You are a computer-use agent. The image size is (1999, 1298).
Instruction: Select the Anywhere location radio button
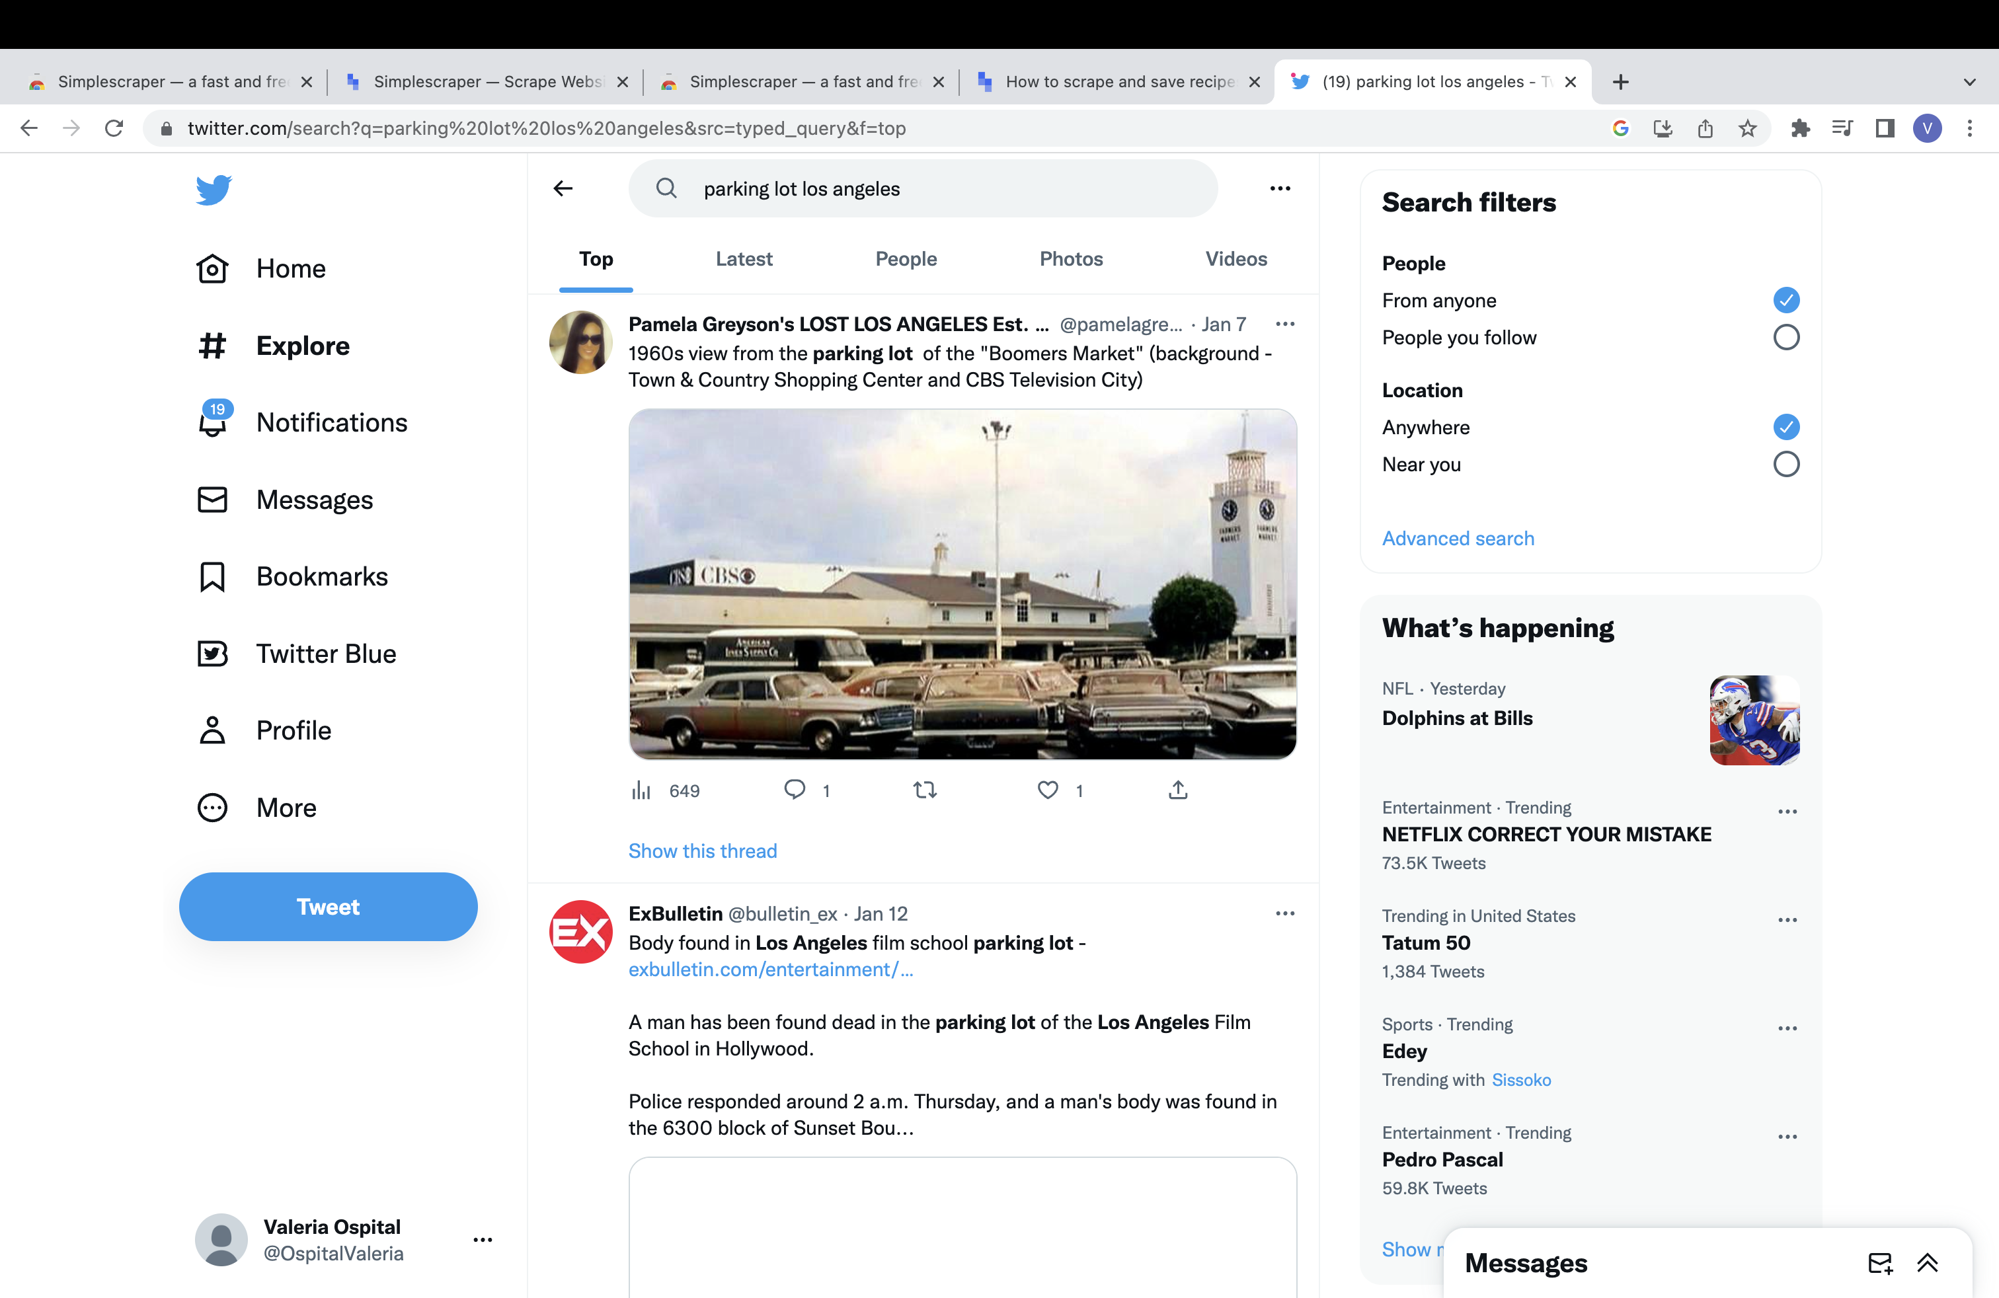[x=1785, y=428]
